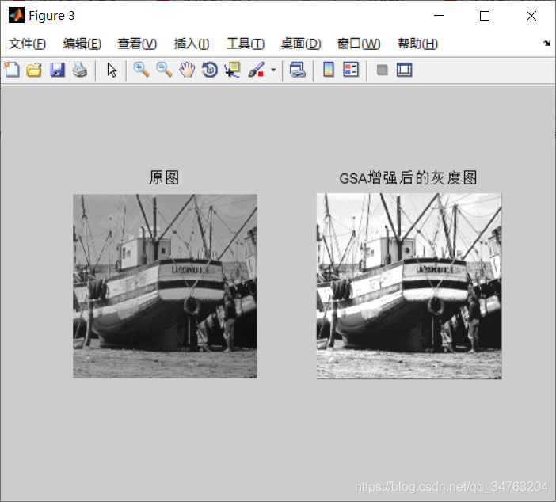Click the Link Plot icon

[x=298, y=70]
